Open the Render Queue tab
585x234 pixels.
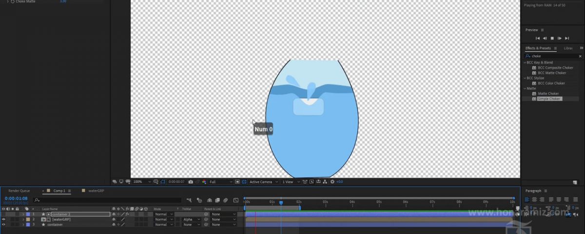[19, 191]
